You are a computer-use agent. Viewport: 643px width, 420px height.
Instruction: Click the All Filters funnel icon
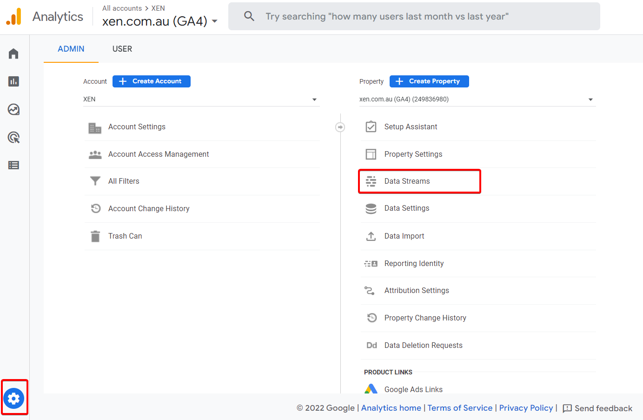click(x=95, y=181)
